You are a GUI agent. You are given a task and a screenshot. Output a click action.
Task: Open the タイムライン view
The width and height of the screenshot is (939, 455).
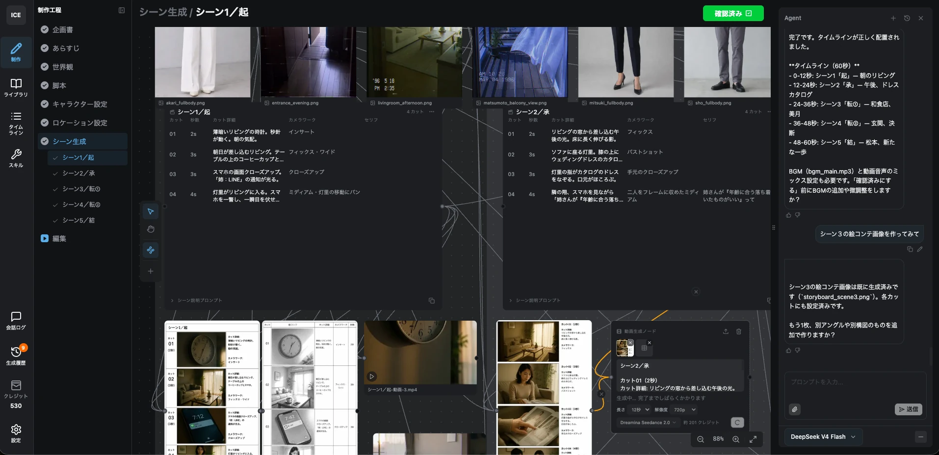[x=16, y=123]
